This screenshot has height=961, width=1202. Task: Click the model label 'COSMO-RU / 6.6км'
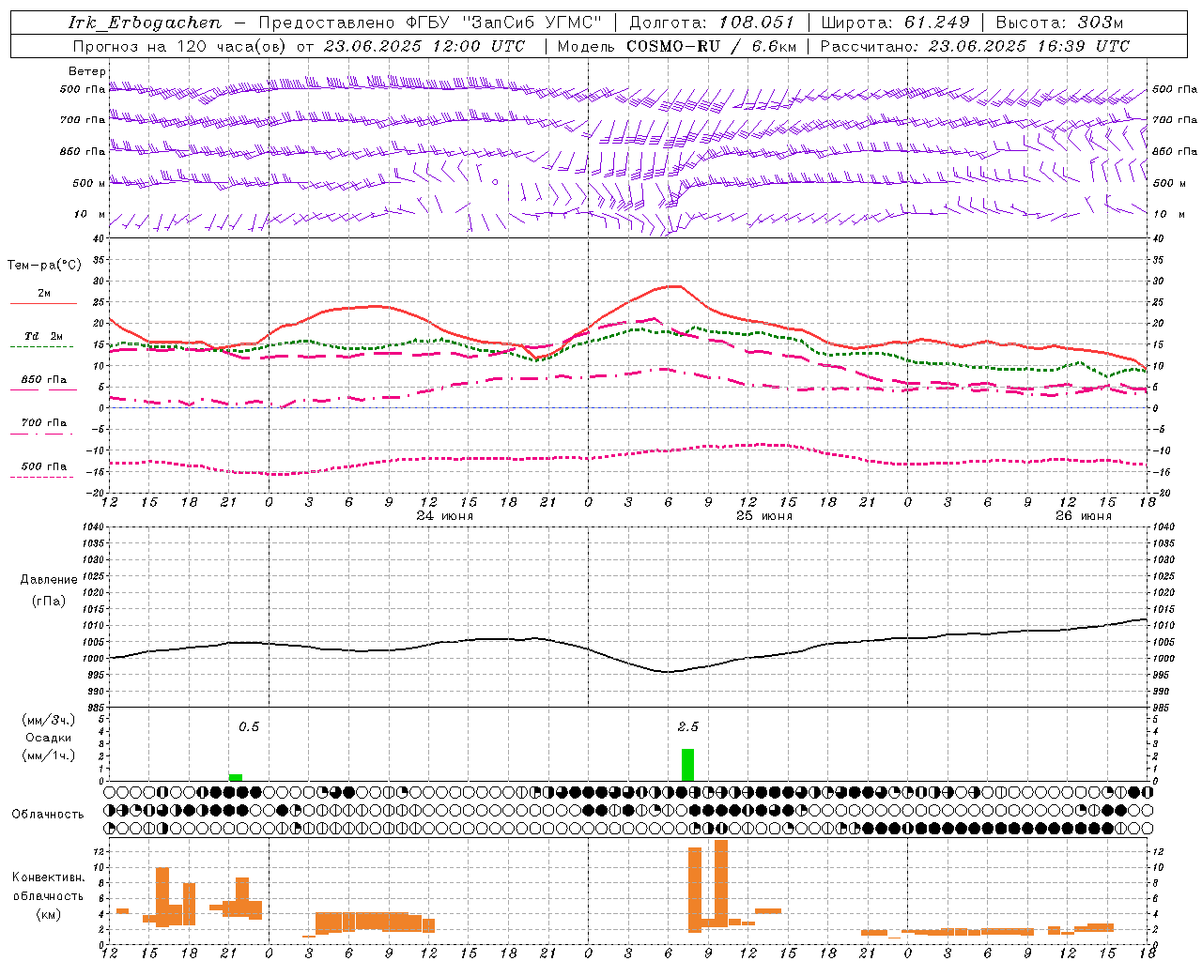point(712,46)
